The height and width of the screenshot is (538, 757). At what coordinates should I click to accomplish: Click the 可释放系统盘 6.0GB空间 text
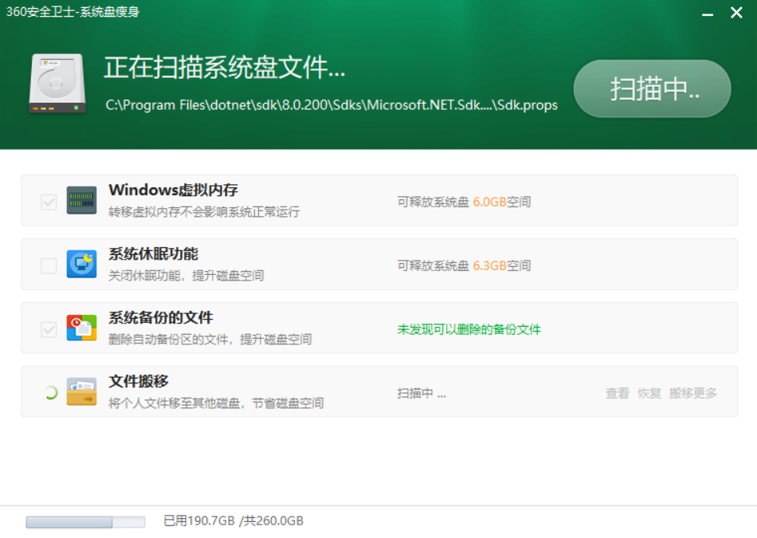click(464, 202)
